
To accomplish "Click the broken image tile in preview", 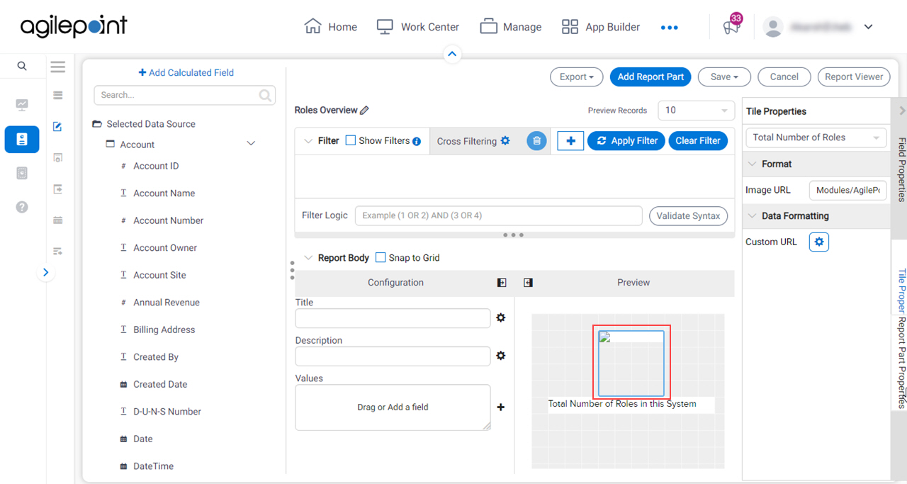I will pos(631,364).
